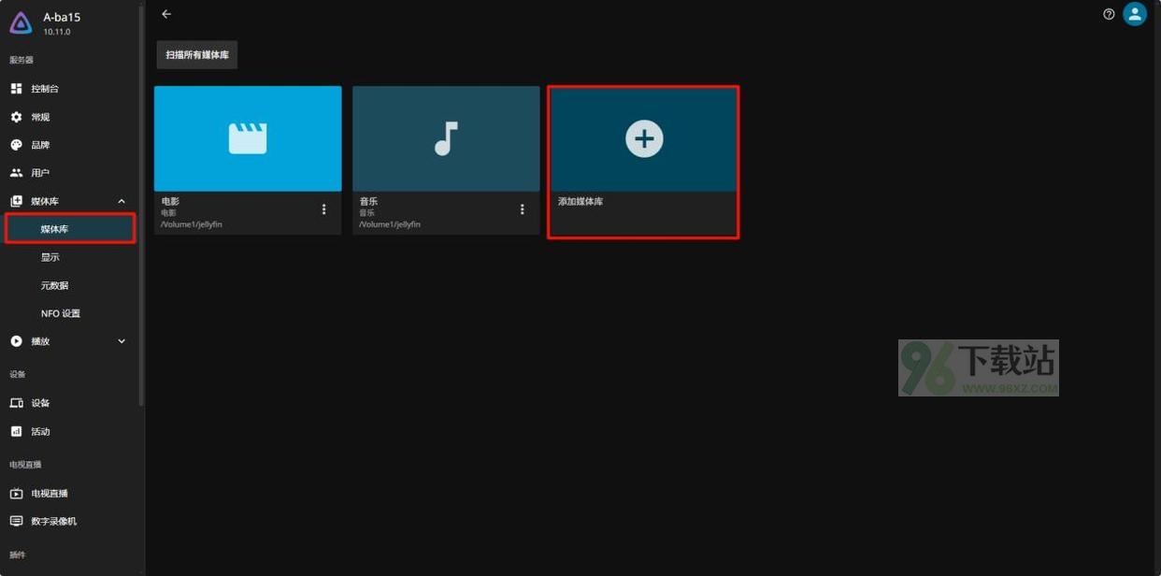This screenshot has width=1161, height=576.
Task: Open three-dot menu for 电影 library
Action: pyautogui.click(x=324, y=209)
